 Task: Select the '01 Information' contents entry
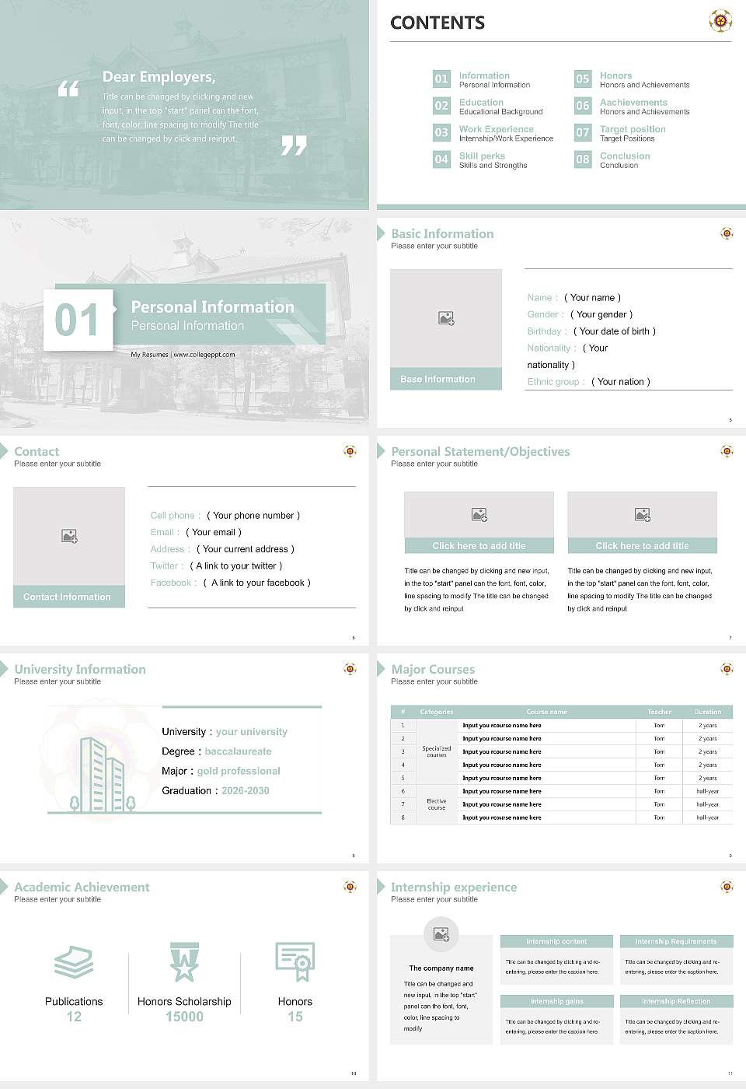click(x=483, y=79)
